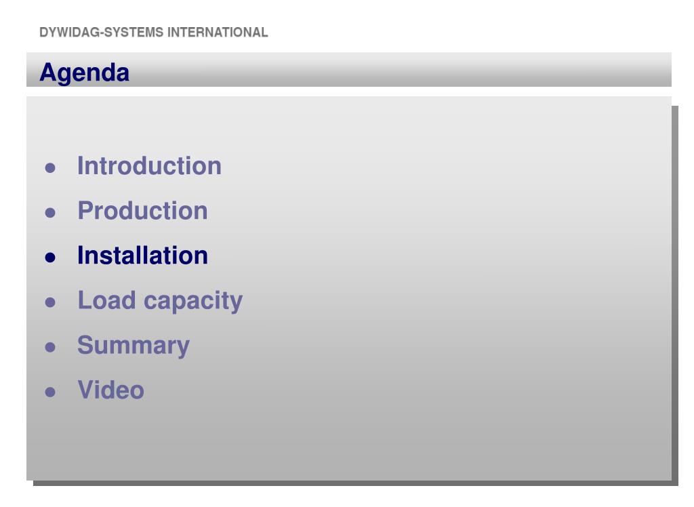Select the Load capacity agenda item
The image size is (694, 507).
pyautogui.click(x=160, y=301)
